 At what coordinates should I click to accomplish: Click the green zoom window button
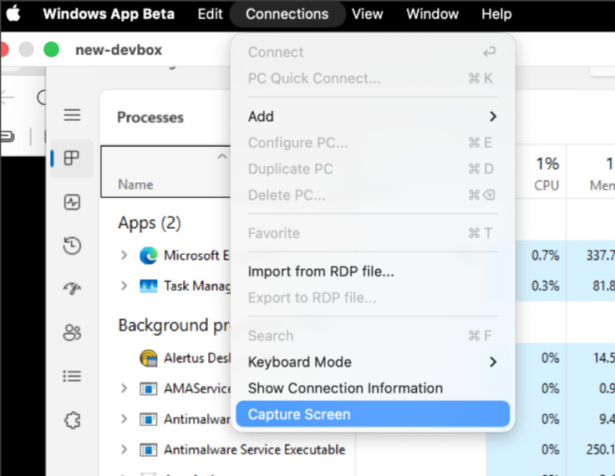pyautogui.click(x=51, y=50)
